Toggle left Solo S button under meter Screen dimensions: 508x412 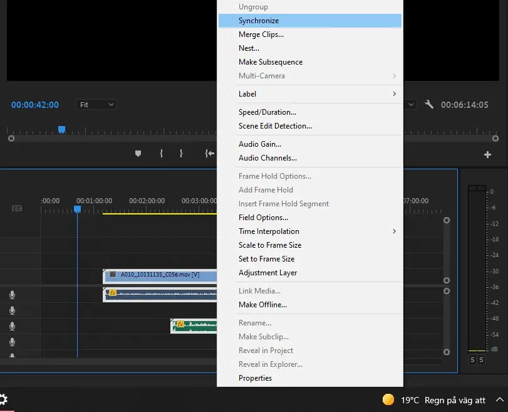point(472,360)
